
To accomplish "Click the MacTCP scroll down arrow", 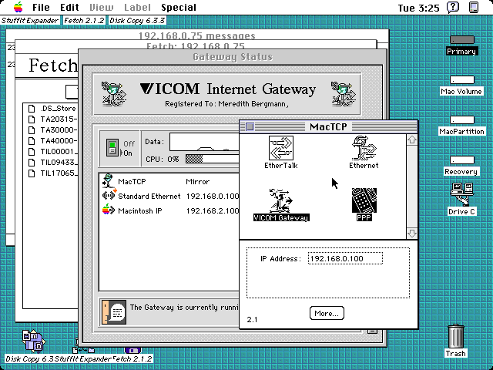I will pos(412,233).
